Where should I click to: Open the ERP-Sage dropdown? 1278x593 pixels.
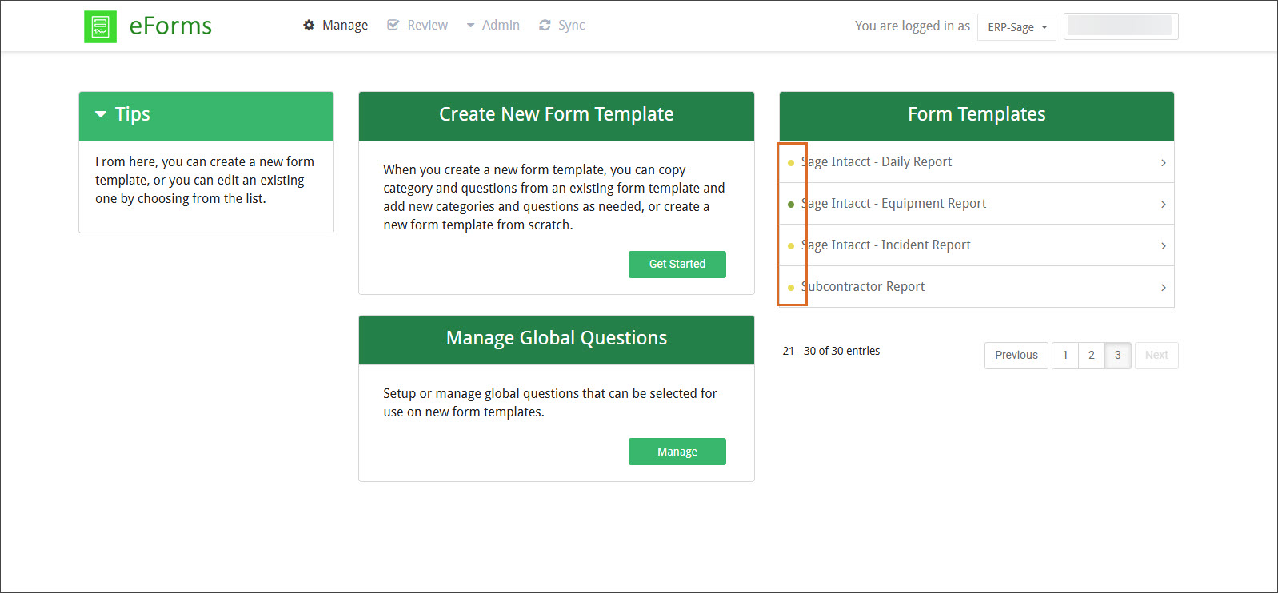click(x=1016, y=27)
